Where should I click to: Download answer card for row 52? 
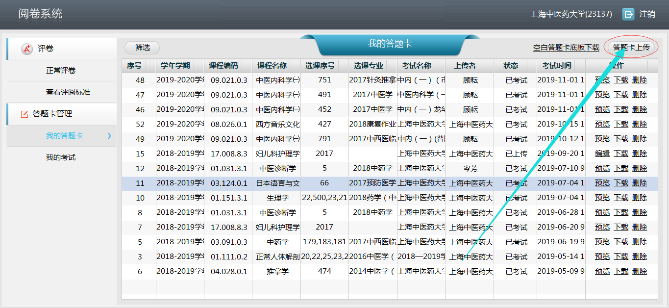(621, 124)
